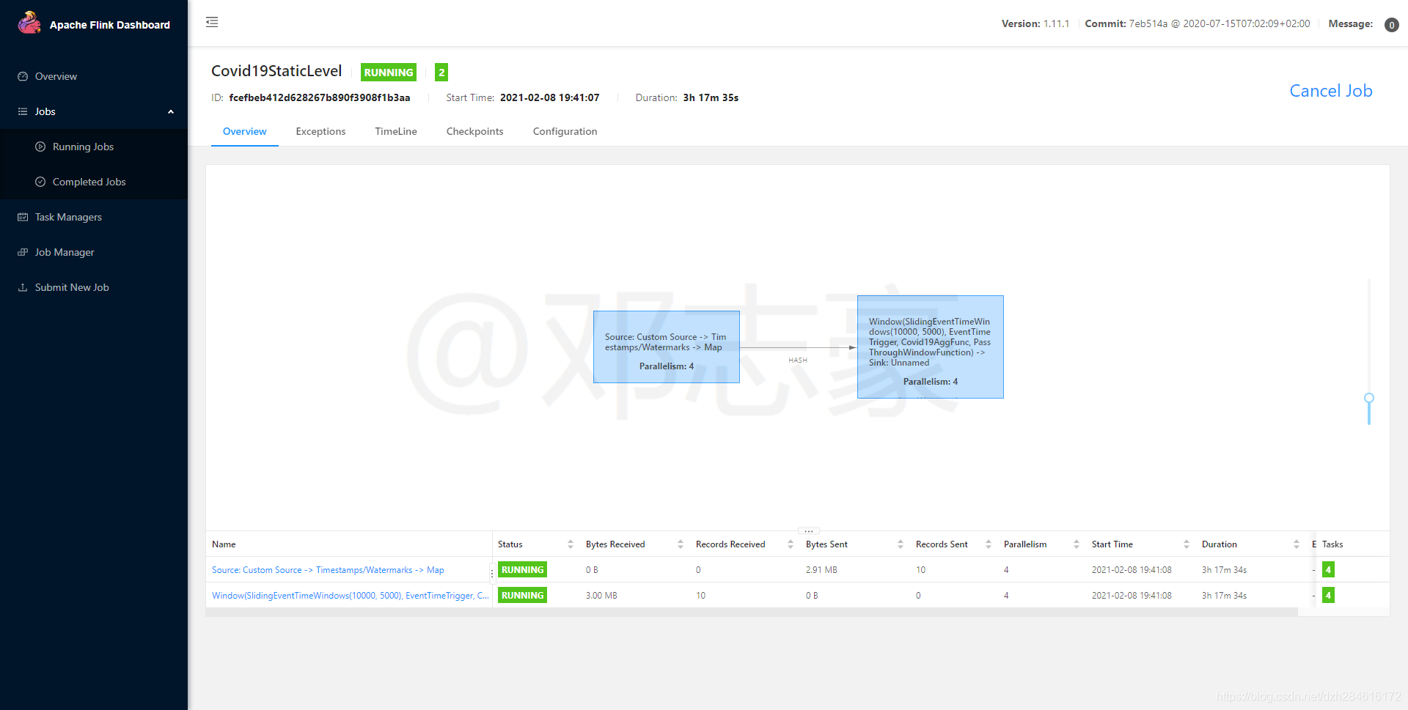Image resolution: width=1408 pixels, height=710 pixels.
Task: Click tasks badge 4 in Window row
Action: click(x=1328, y=596)
